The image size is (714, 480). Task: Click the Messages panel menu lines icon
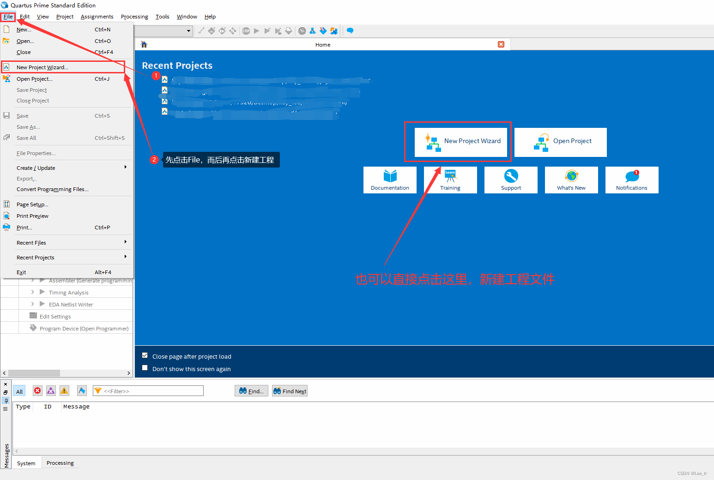(x=6, y=409)
